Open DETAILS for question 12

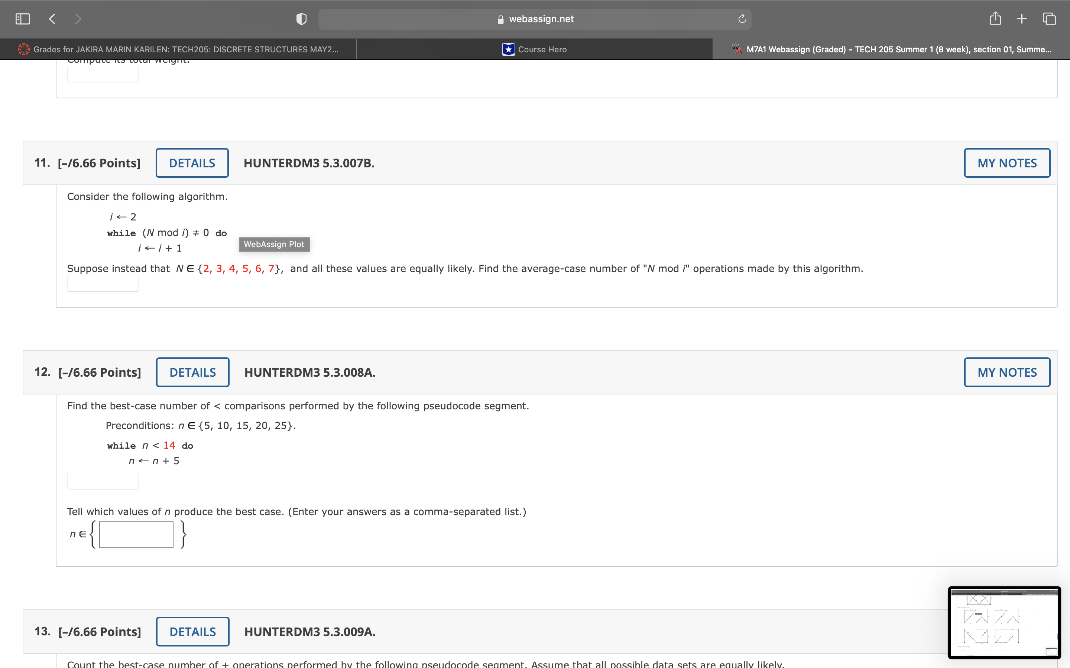tap(192, 372)
